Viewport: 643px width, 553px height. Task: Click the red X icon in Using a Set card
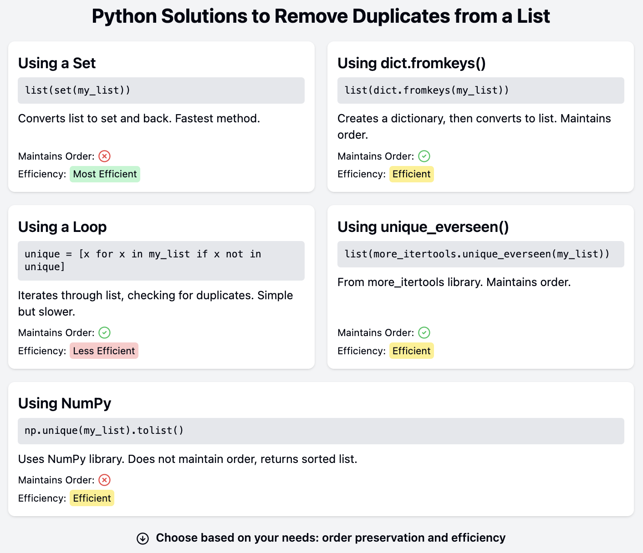tap(105, 156)
